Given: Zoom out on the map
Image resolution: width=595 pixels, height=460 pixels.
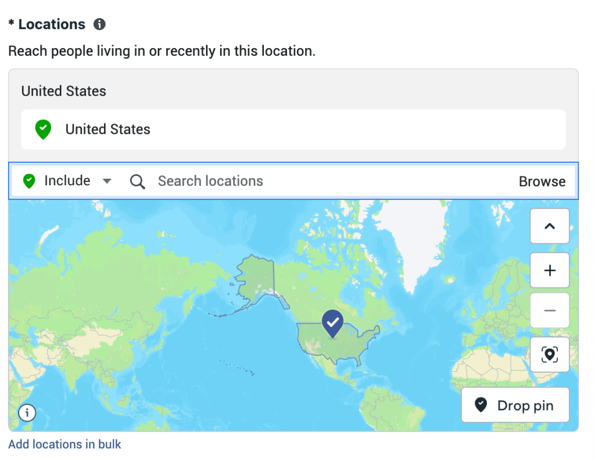Looking at the screenshot, I should click(549, 311).
